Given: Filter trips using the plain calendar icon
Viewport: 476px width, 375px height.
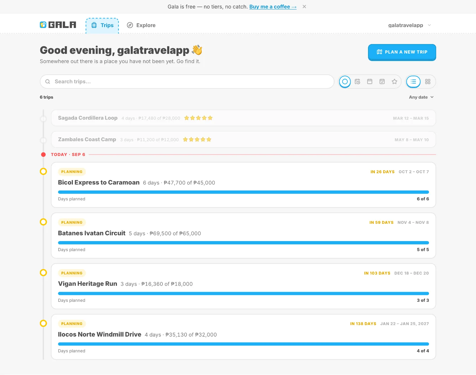Looking at the screenshot, I should point(370,82).
